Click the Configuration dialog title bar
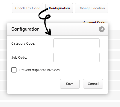120x107 pixels. pyautogui.click(x=57, y=29)
